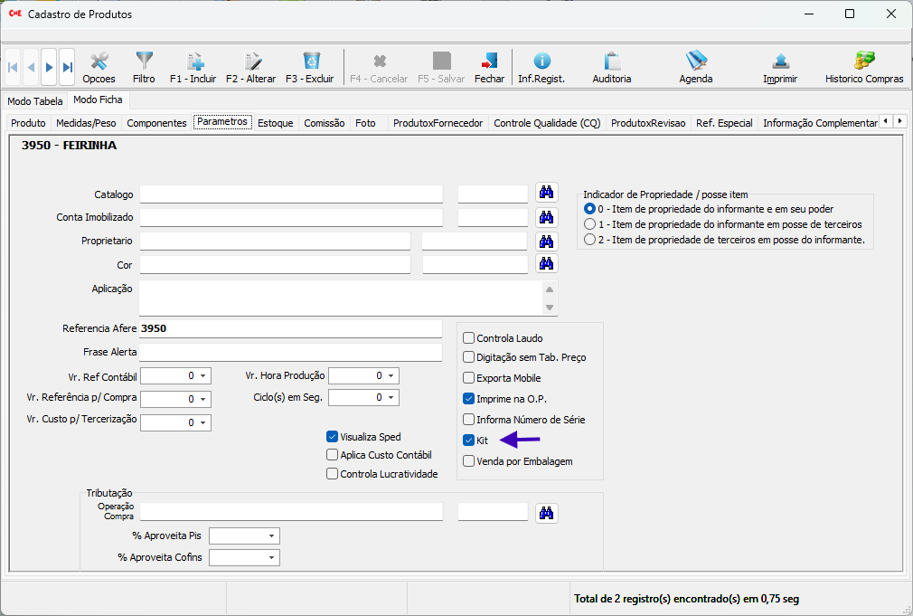Switch to the Modo Tabela tab
Viewport: 913px width, 616px height.
pyautogui.click(x=35, y=101)
